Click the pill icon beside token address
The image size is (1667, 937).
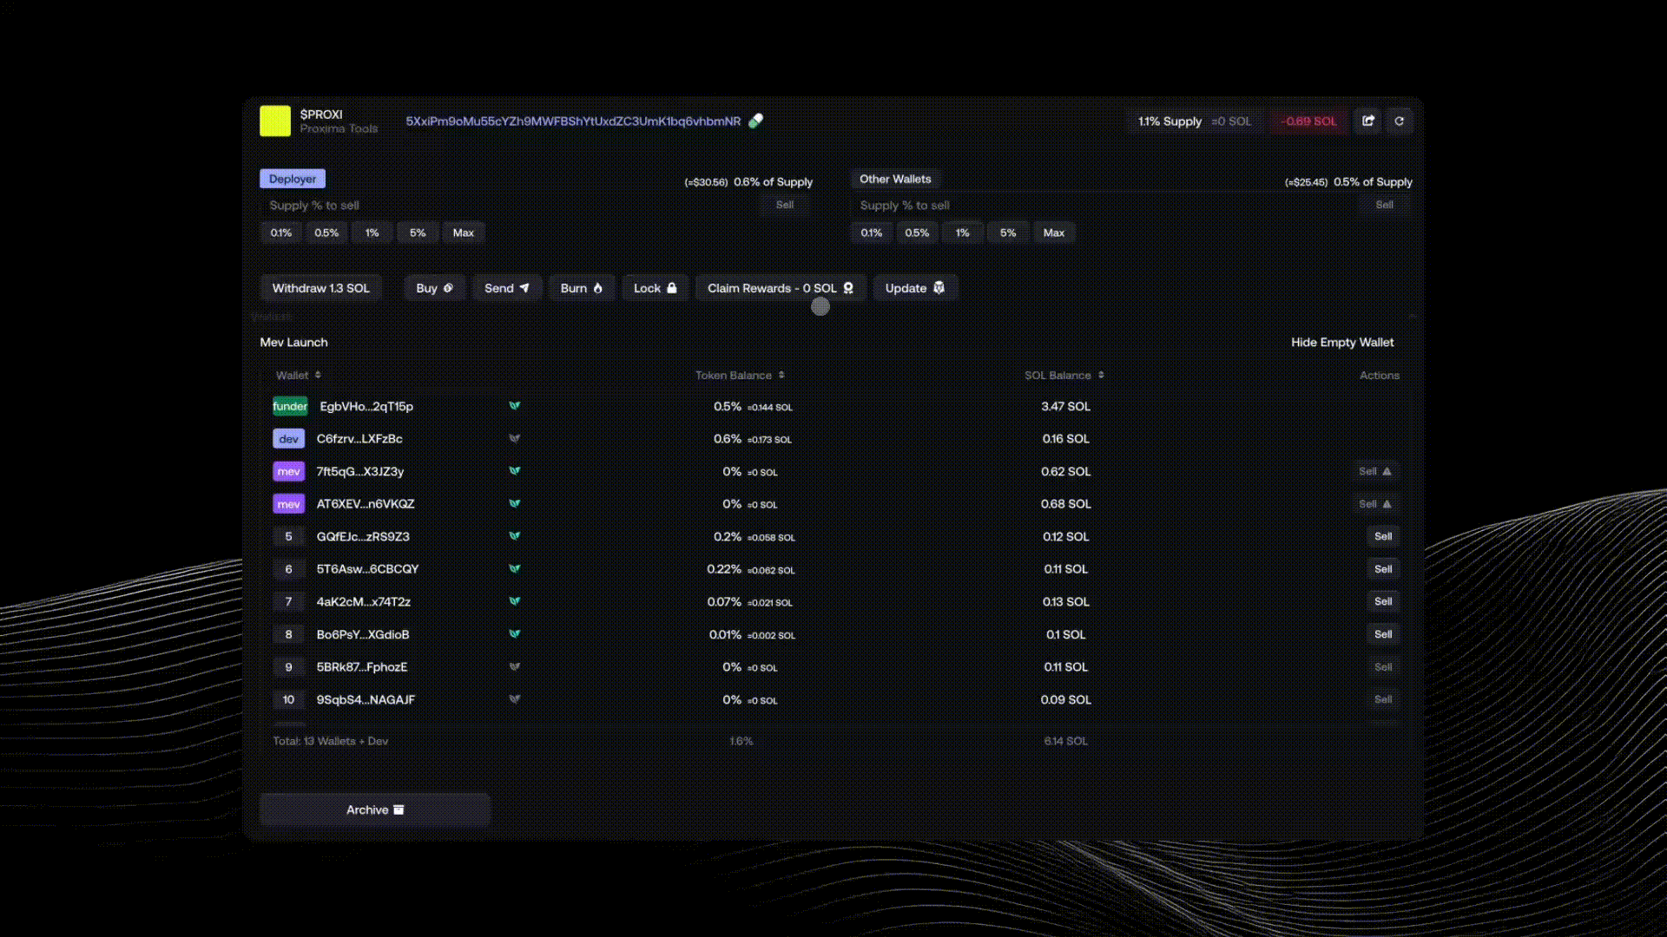click(756, 121)
